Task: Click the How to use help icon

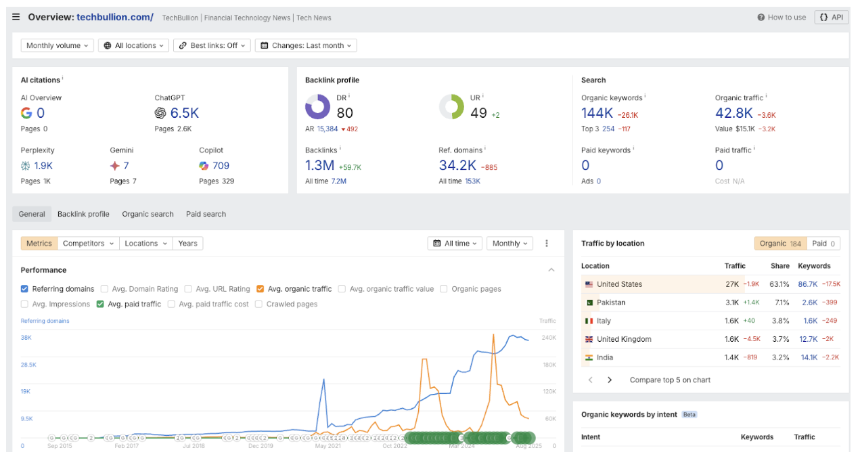Action: pos(761,18)
